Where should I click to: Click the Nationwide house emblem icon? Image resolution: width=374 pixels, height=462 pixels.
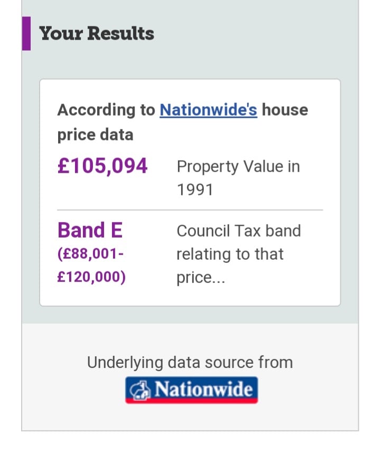pos(139,389)
